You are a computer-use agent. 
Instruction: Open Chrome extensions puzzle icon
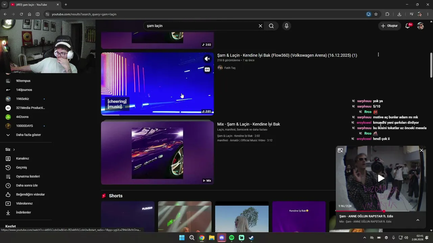(387, 14)
